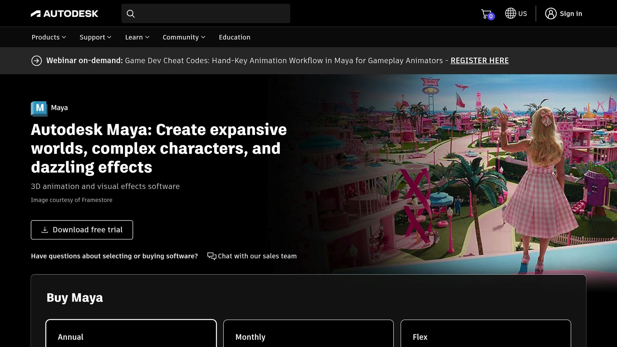
Task: Click the Maya product icon
Action: [x=39, y=108]
